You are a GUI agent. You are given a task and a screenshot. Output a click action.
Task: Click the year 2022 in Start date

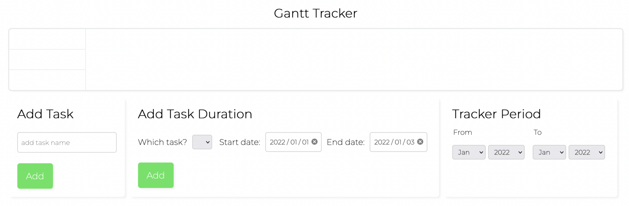277,142
